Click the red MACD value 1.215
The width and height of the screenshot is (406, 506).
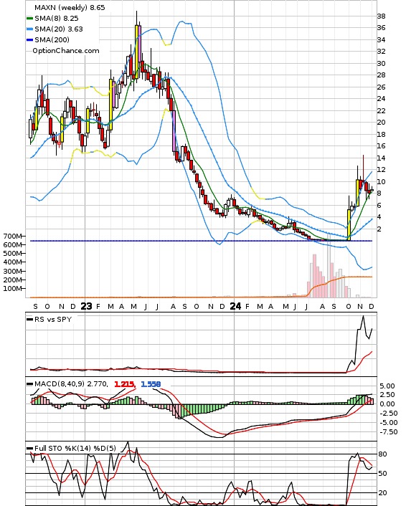click(x=124, y=384)
